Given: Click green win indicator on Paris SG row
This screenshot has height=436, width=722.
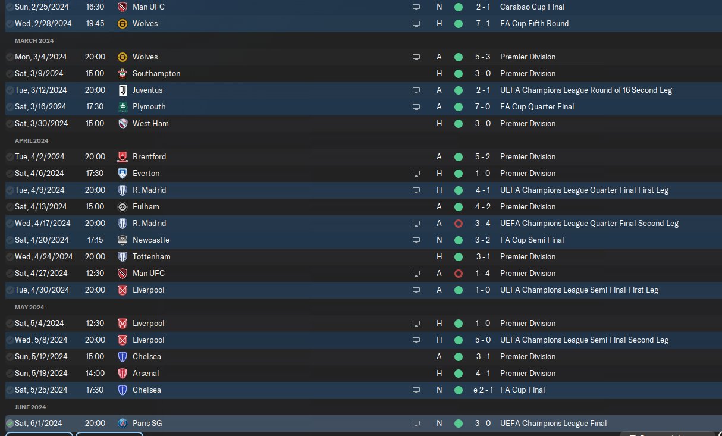Looking at the screenshot, I should [458, 424].
